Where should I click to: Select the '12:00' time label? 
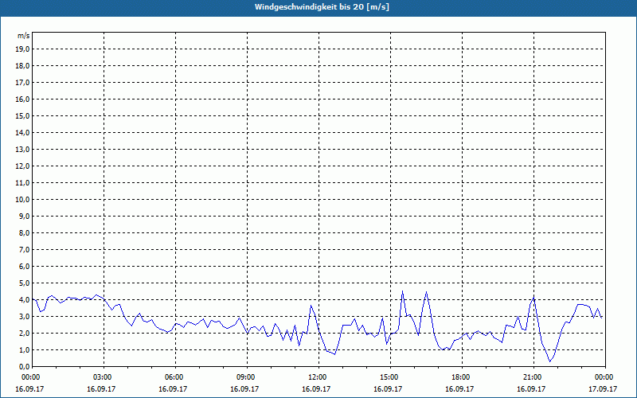tap(317, 377)
